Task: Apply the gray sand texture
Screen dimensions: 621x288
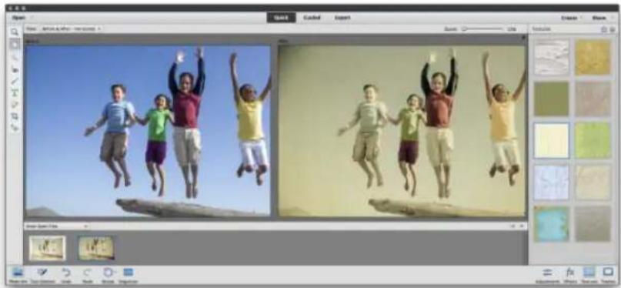Action: pyautogui.click(x=593, y=224)
